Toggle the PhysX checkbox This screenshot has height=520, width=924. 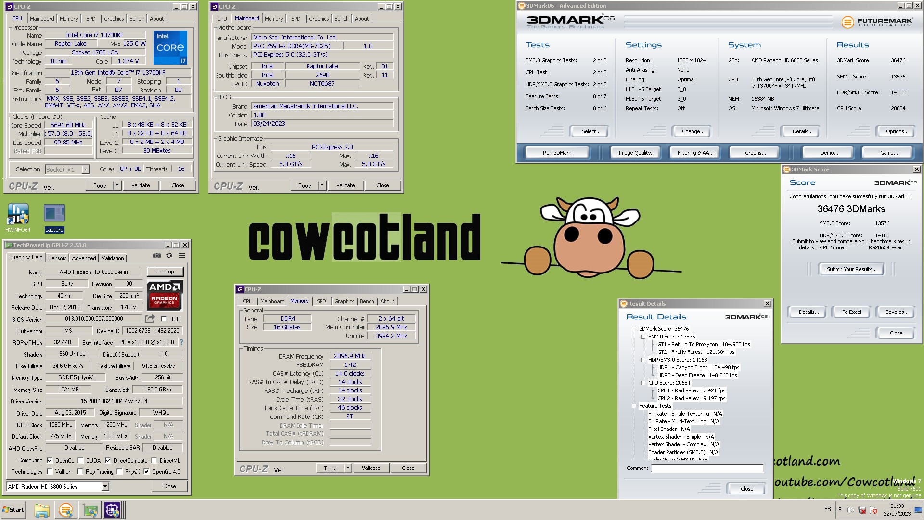click(x=119, y=471)
